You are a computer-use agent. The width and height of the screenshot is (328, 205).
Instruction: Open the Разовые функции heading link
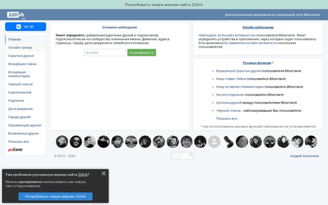click(257, 63)
